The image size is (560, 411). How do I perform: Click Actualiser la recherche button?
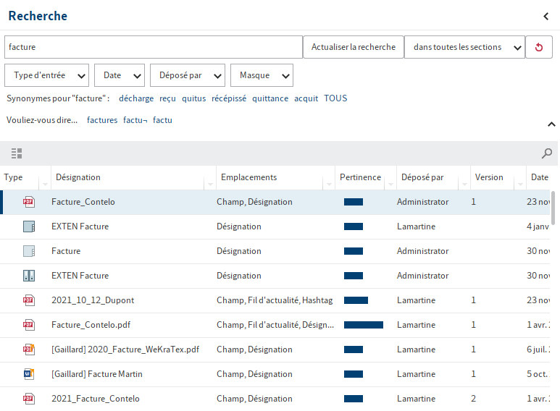pos(354,47)
